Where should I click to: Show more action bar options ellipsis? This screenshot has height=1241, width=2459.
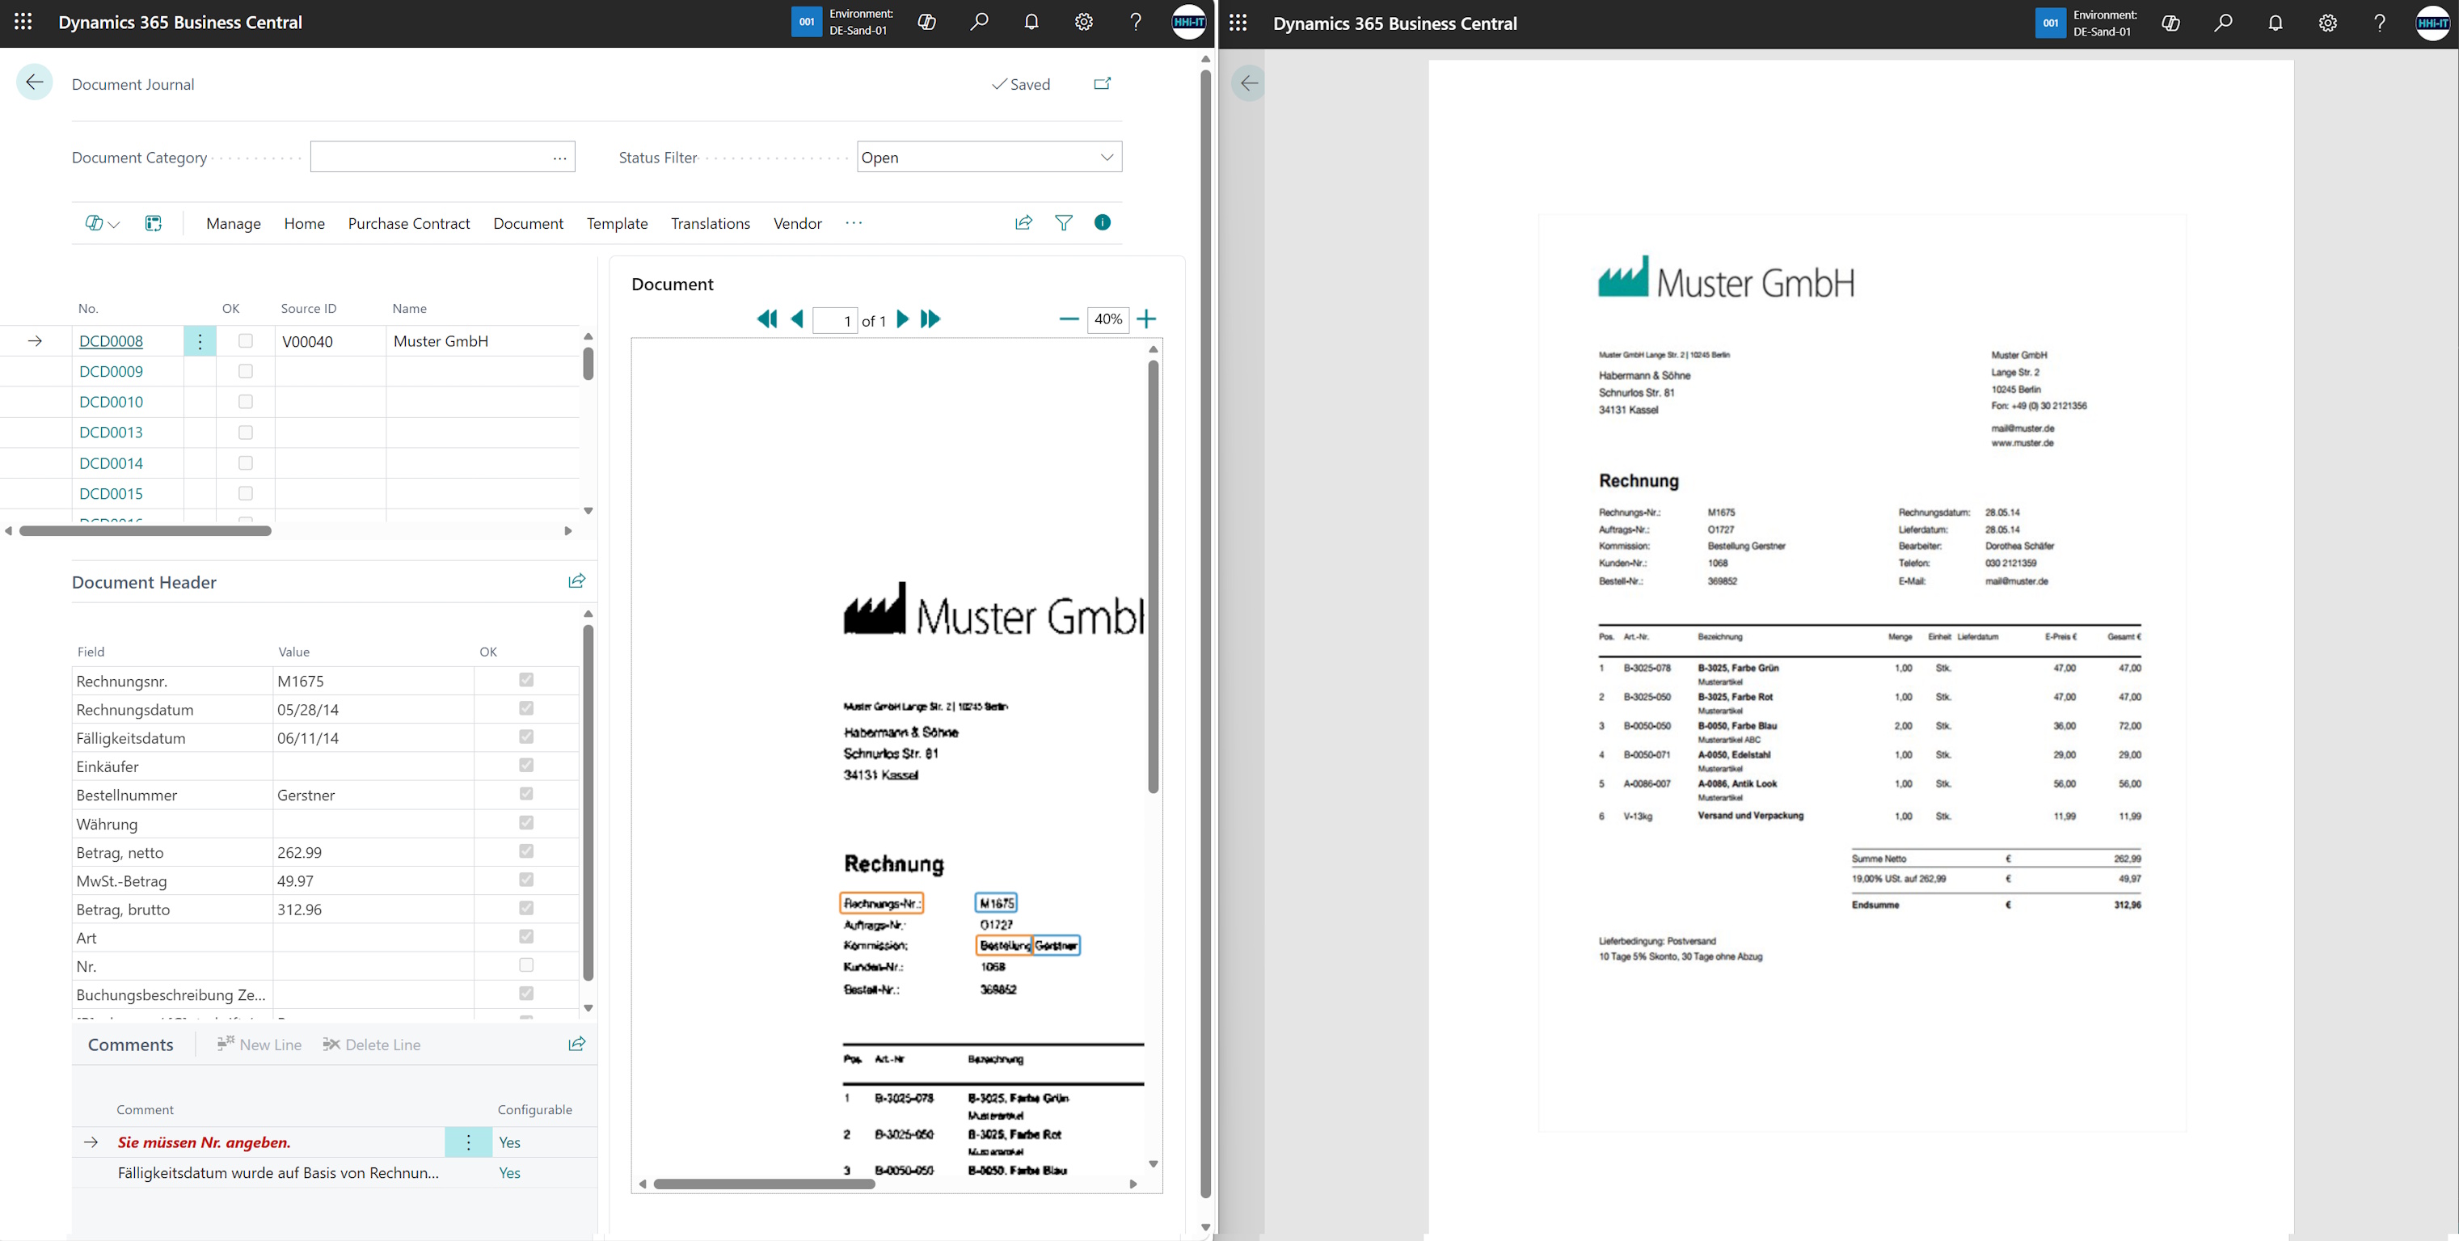[x=854, y=223]
